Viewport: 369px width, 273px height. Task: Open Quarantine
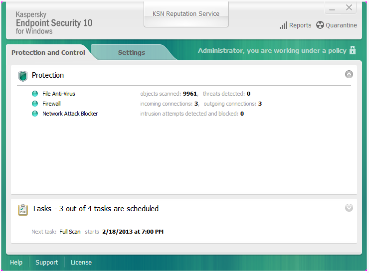[337, 25]
